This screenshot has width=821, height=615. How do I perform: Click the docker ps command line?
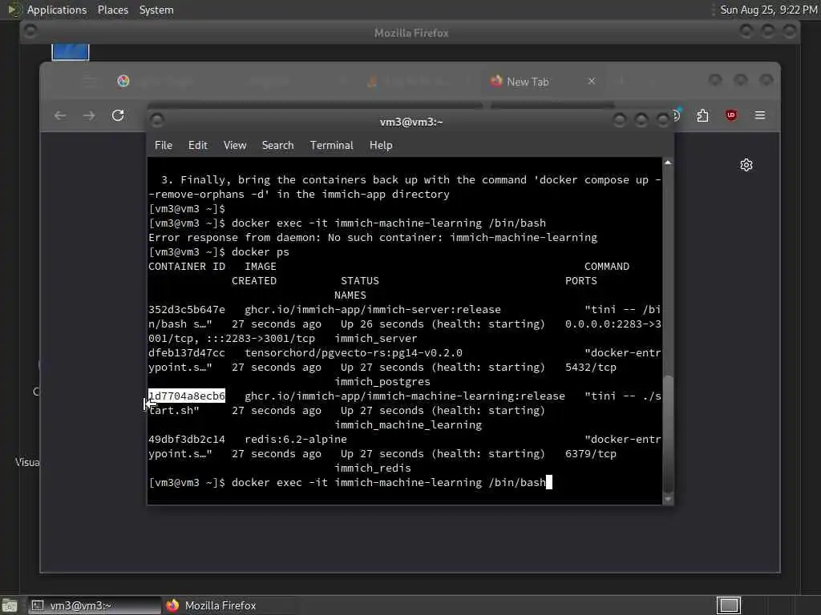pyautogui.click(x=219, y=252)
